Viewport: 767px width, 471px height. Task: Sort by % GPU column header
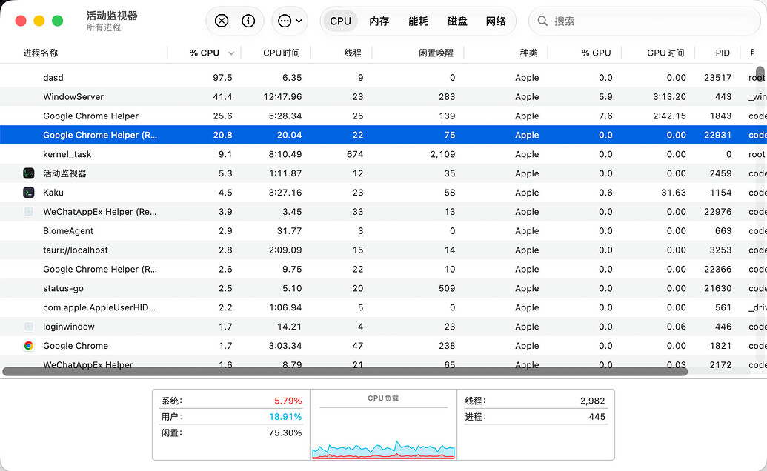[596, 53]
